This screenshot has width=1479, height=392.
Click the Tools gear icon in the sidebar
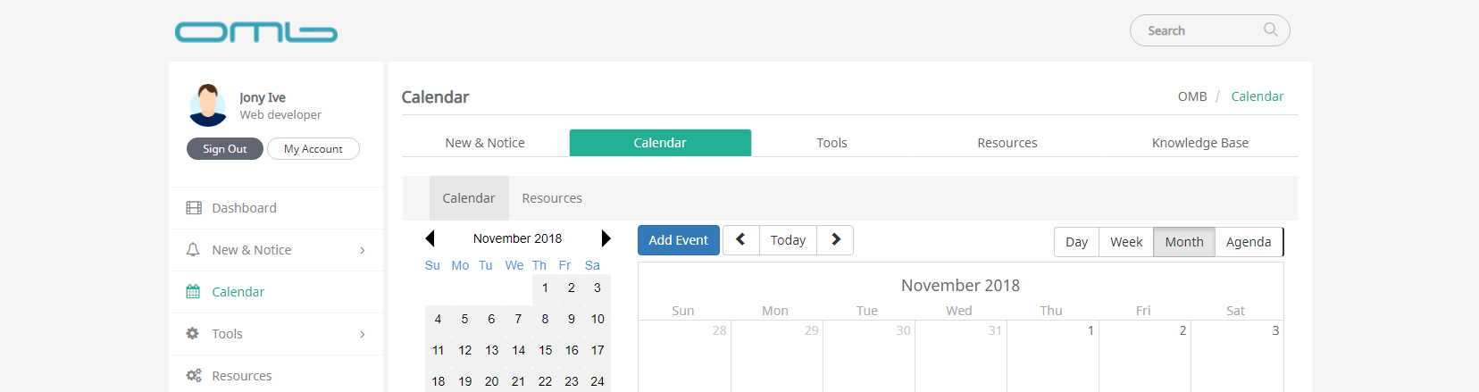coord(193,334)
